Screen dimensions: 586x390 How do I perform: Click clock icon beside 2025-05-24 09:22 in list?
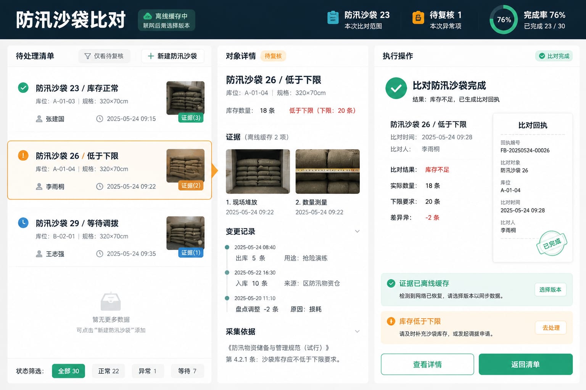tap(100, 186)
